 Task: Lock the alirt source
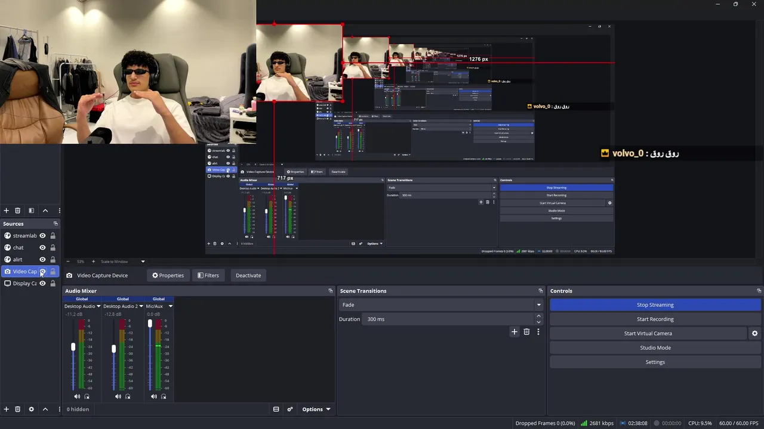[x=53, y=260]
